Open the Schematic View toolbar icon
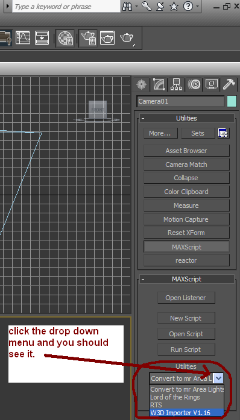 [42, 37]
